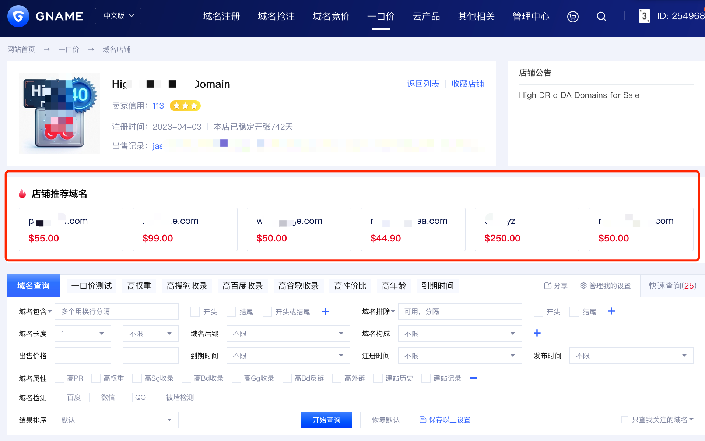Click the GNAME logo icon

click(x=18, y=16)
